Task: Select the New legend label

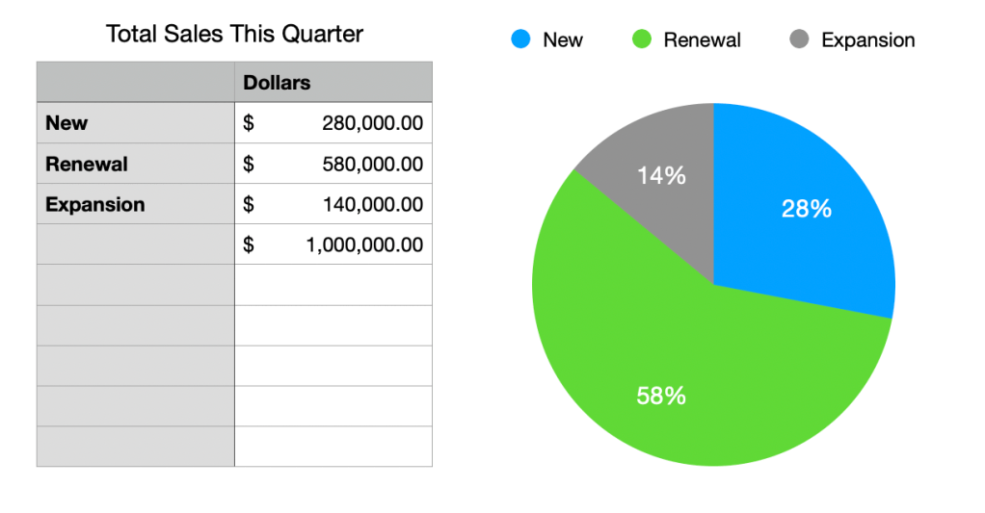Action: 563,40
